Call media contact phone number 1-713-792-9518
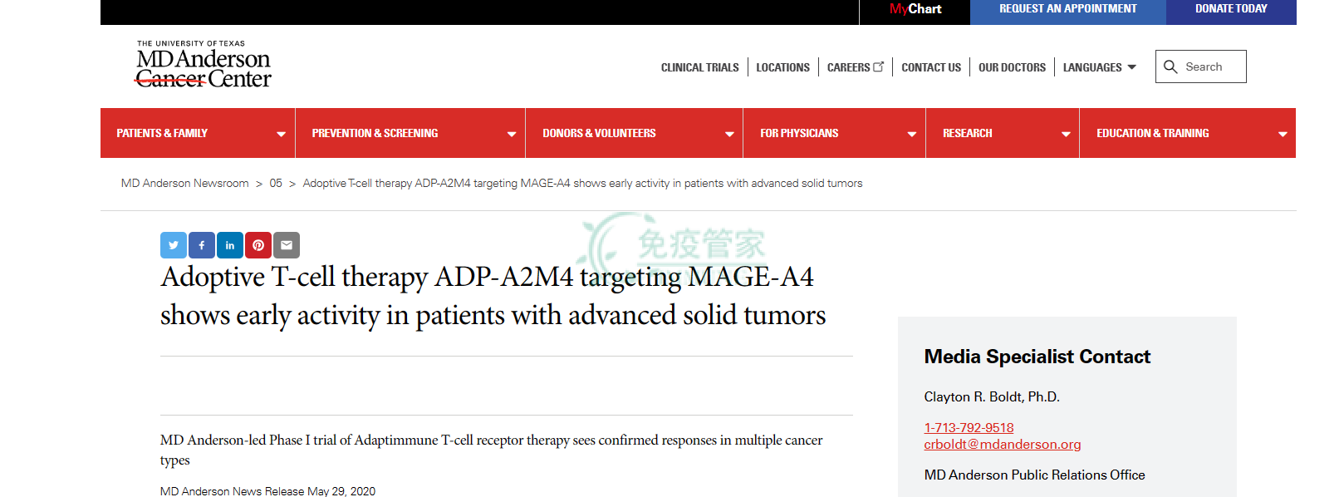 tap(969, 428)
